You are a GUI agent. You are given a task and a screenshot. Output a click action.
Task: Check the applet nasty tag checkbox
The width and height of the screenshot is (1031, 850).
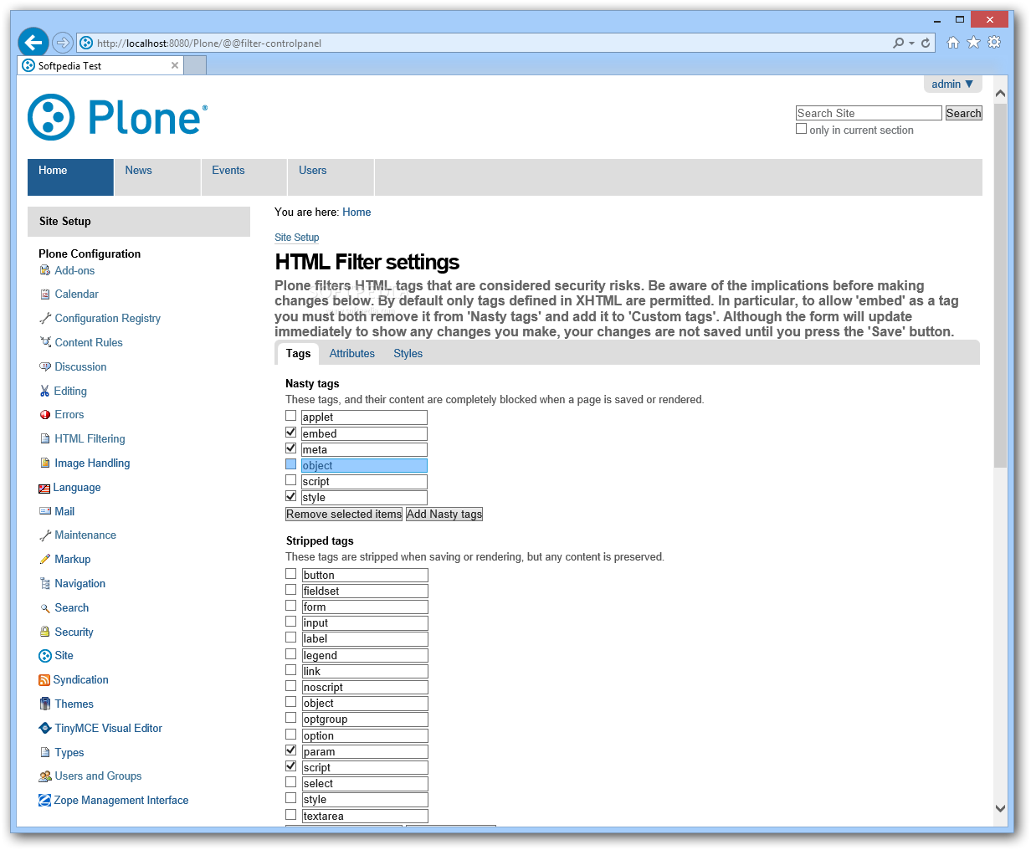click(290, 416)
